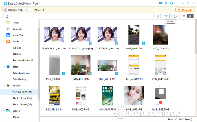The image size is (197, 122).
Task: Click the Videos clapperboard icon
Action: pos(8,111)
